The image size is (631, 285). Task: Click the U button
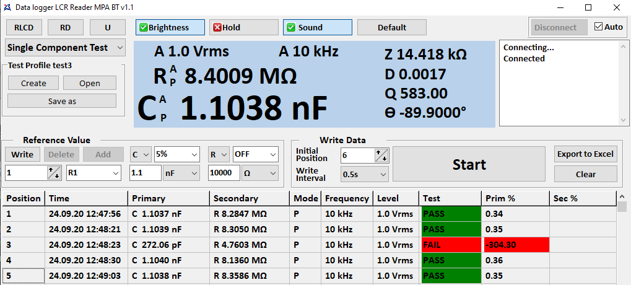pyautogui.click(x=108, y=27)
